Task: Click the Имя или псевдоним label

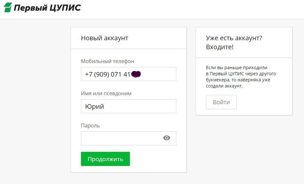Action: (106, 94)
